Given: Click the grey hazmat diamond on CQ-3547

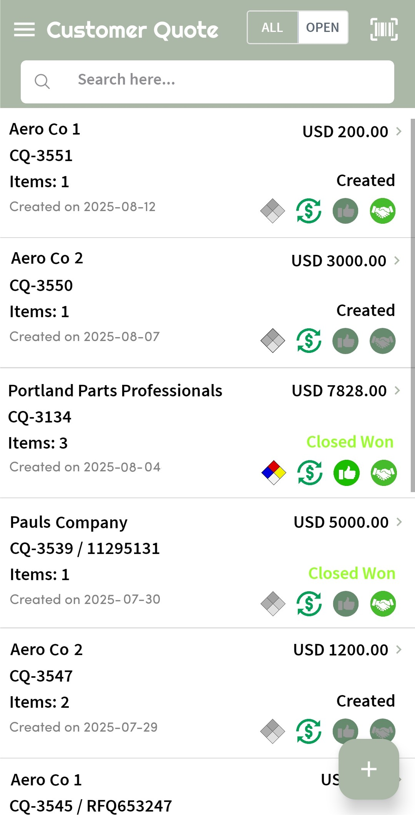Looking at the screenshot, I should (272, 731).
